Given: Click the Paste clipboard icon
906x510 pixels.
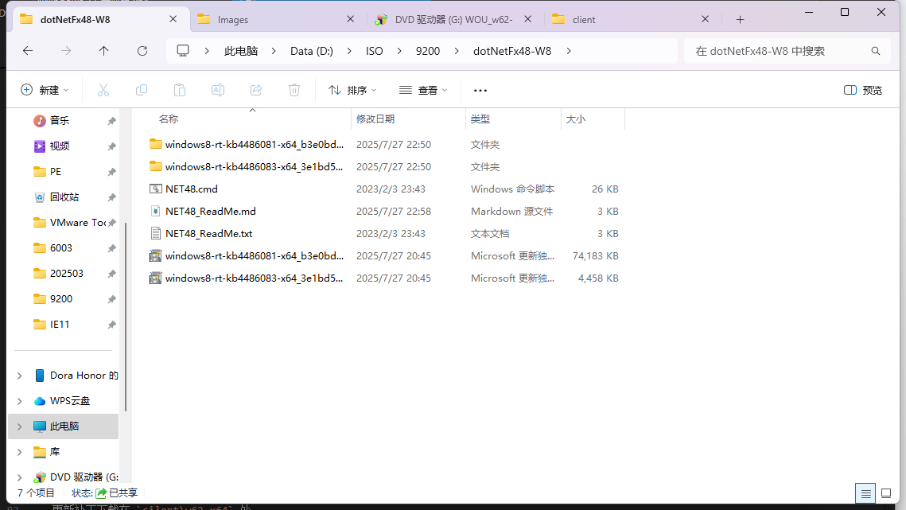Looking at the screenshot, I should (x=180, y=90).
